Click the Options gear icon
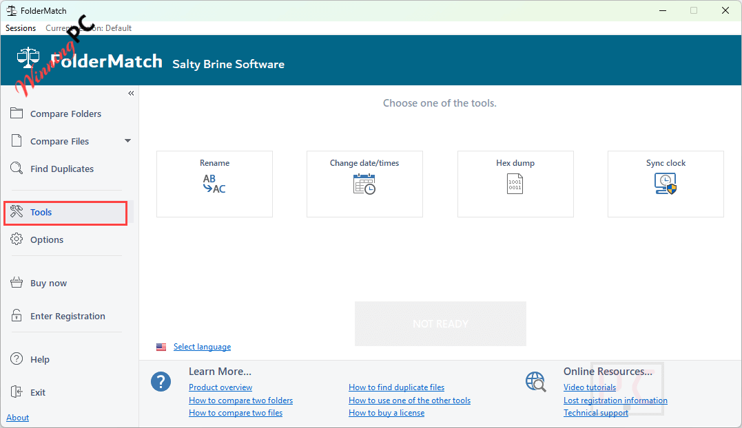Screen dimensions: 742x428 point(17,239)
